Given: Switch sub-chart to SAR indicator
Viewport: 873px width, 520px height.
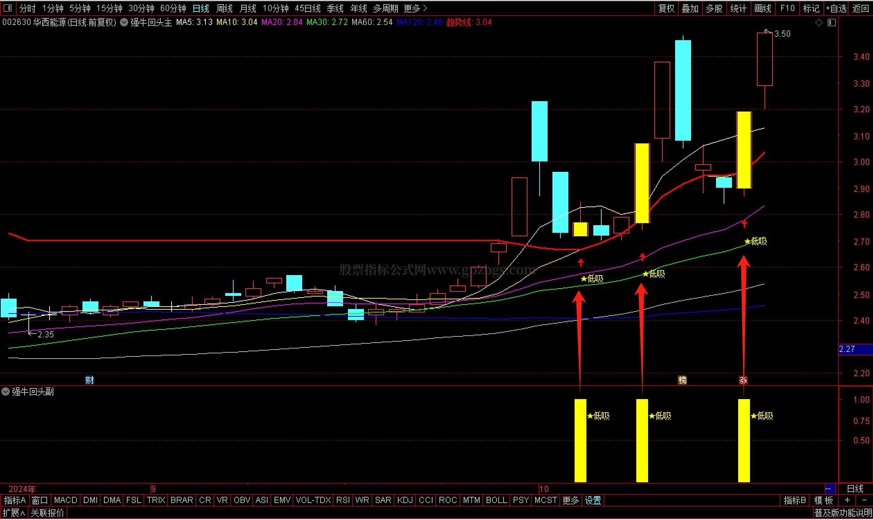Looking at the screenshot, I should pos(383,501).
